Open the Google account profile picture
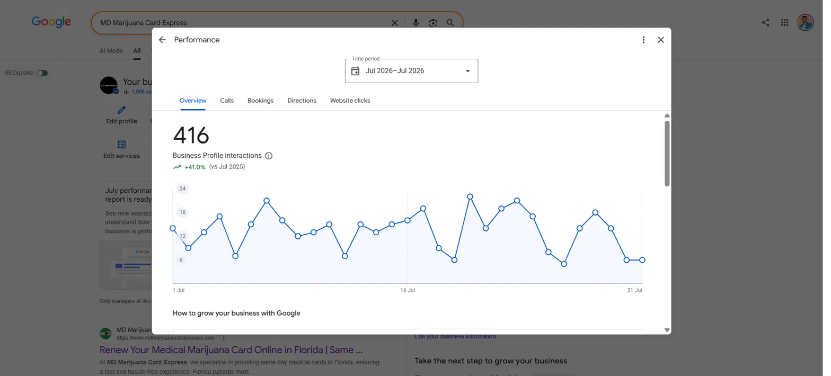Image resolution: width=831 pixels, height=376 pixels. 806,23
